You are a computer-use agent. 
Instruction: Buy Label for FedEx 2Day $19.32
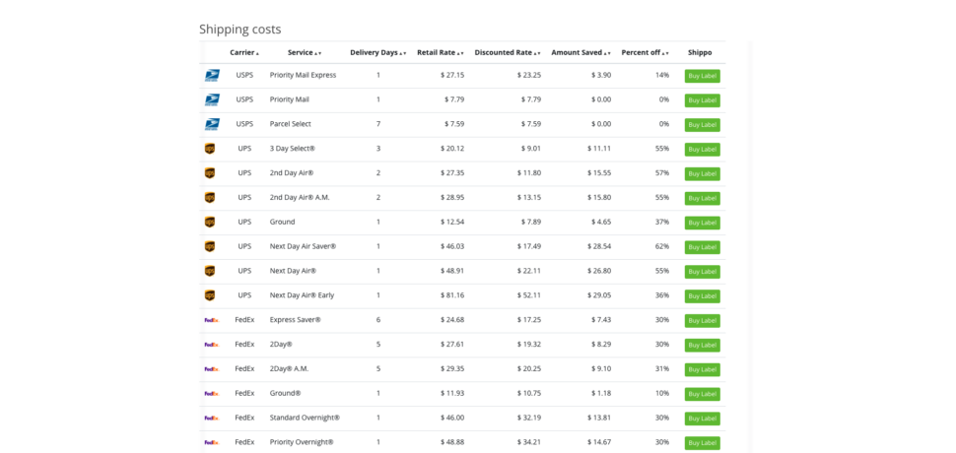point(703,345)
